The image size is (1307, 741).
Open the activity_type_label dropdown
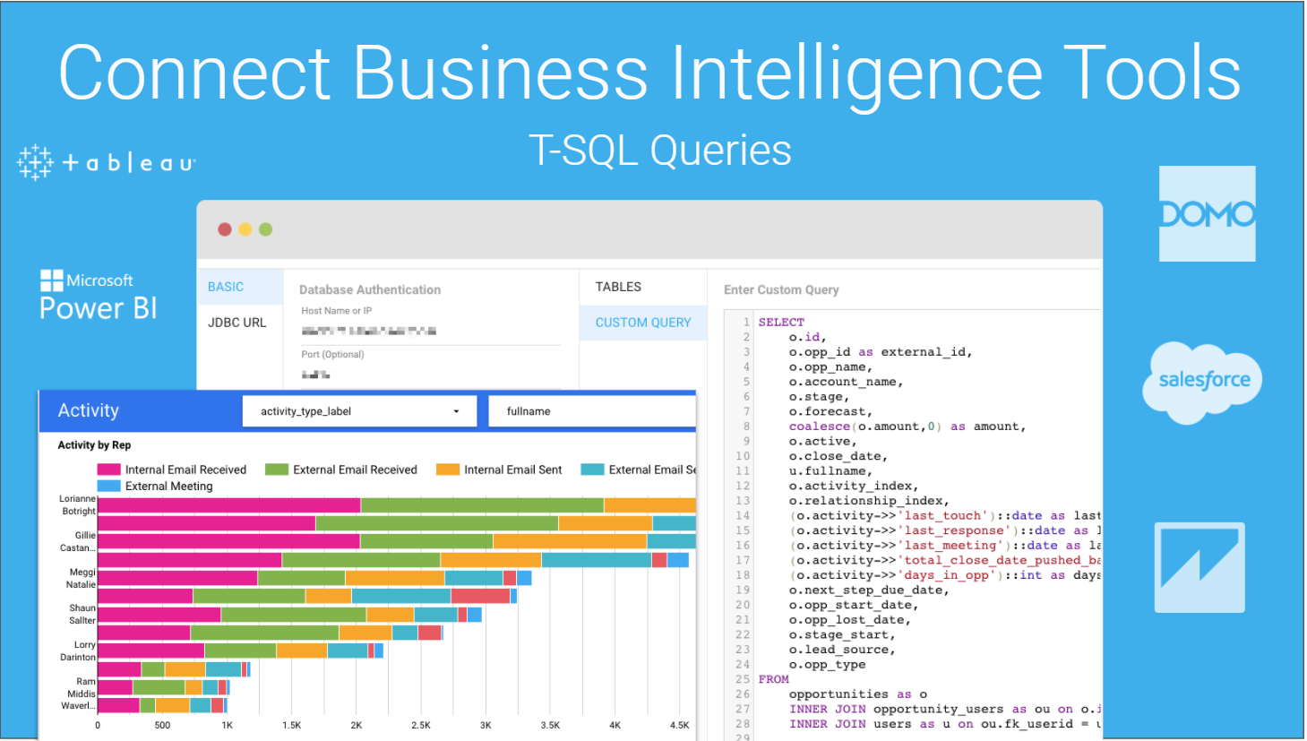[x=360, y=411]
